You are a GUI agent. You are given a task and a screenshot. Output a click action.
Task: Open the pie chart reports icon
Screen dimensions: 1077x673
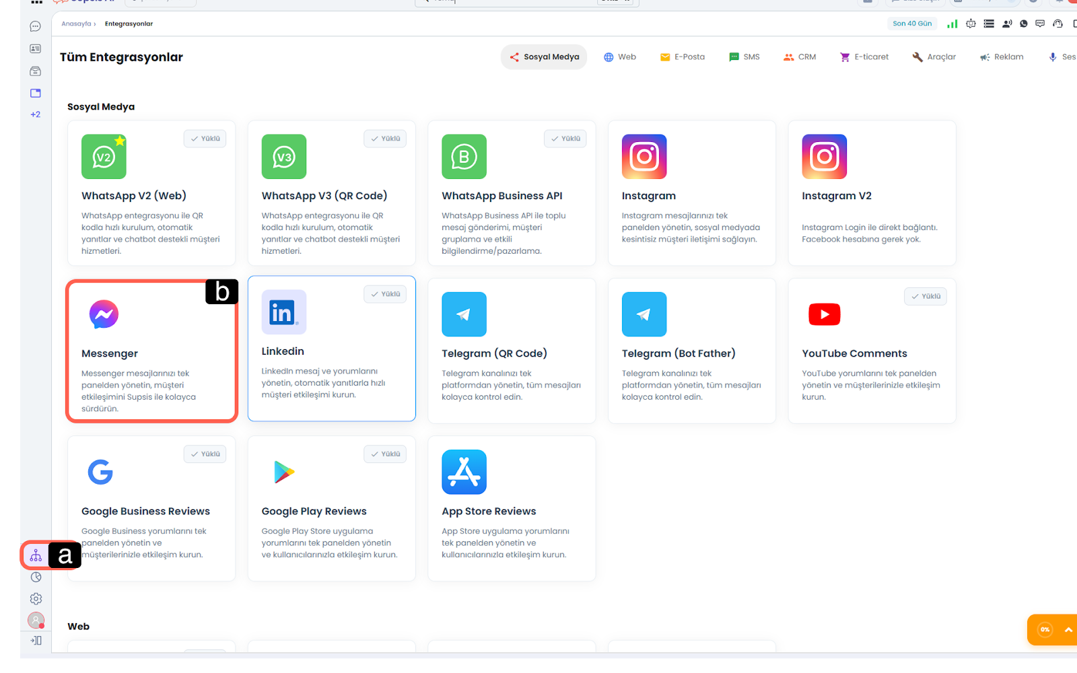coord(36,577)
